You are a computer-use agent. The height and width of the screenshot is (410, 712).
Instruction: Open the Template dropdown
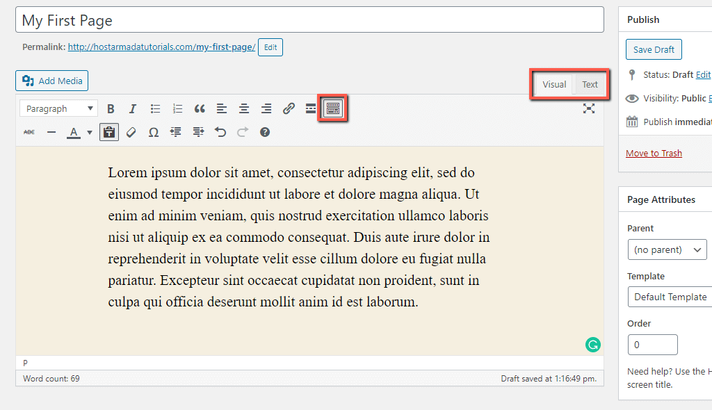[670, 297]
